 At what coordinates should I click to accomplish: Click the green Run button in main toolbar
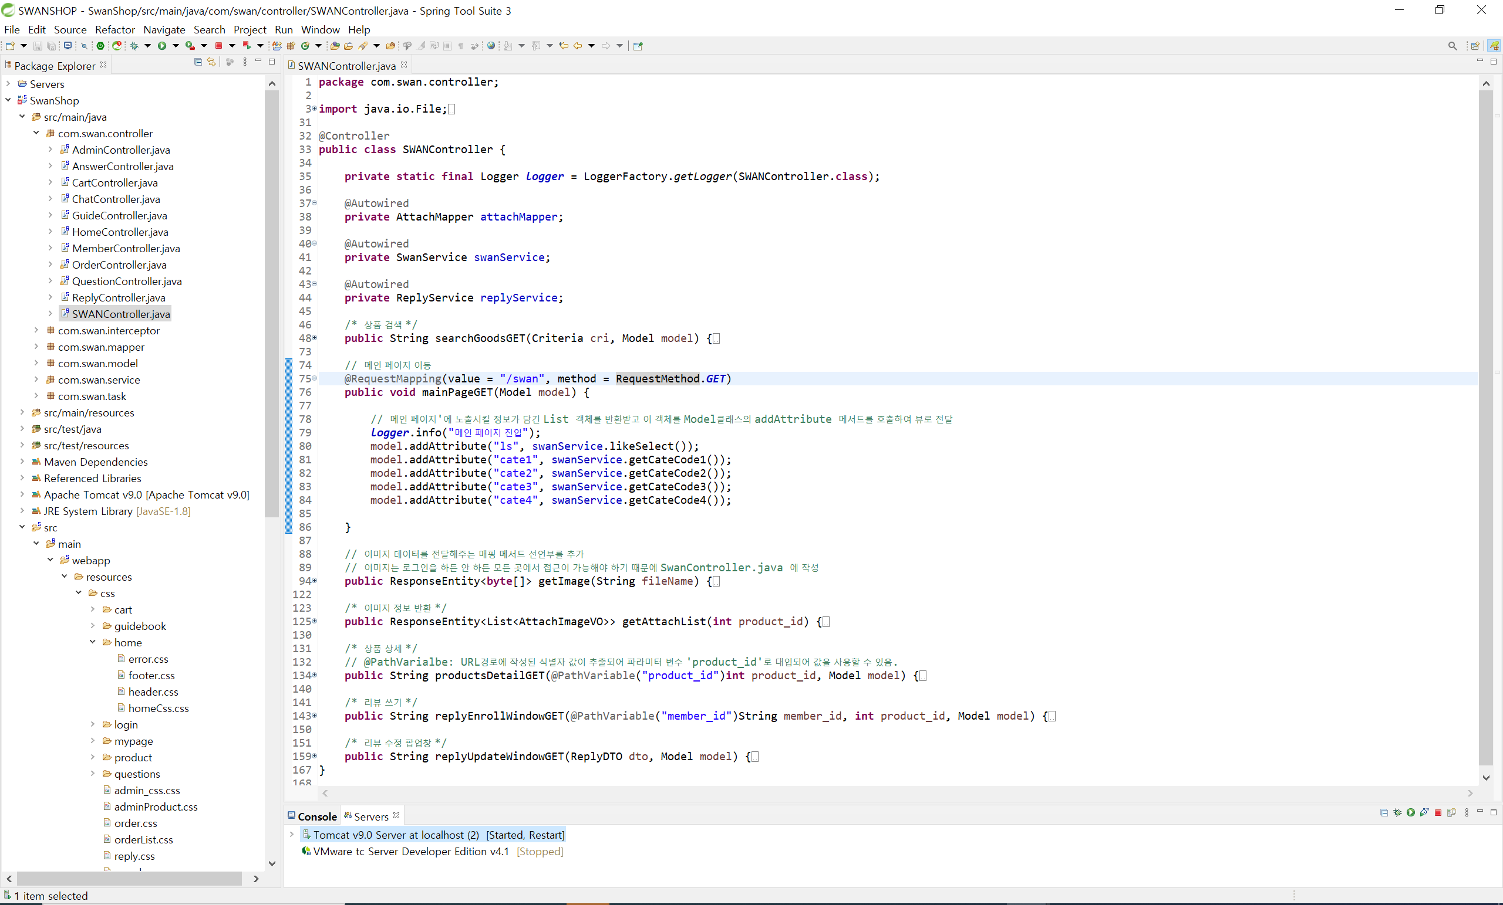[x=161, y=46]
